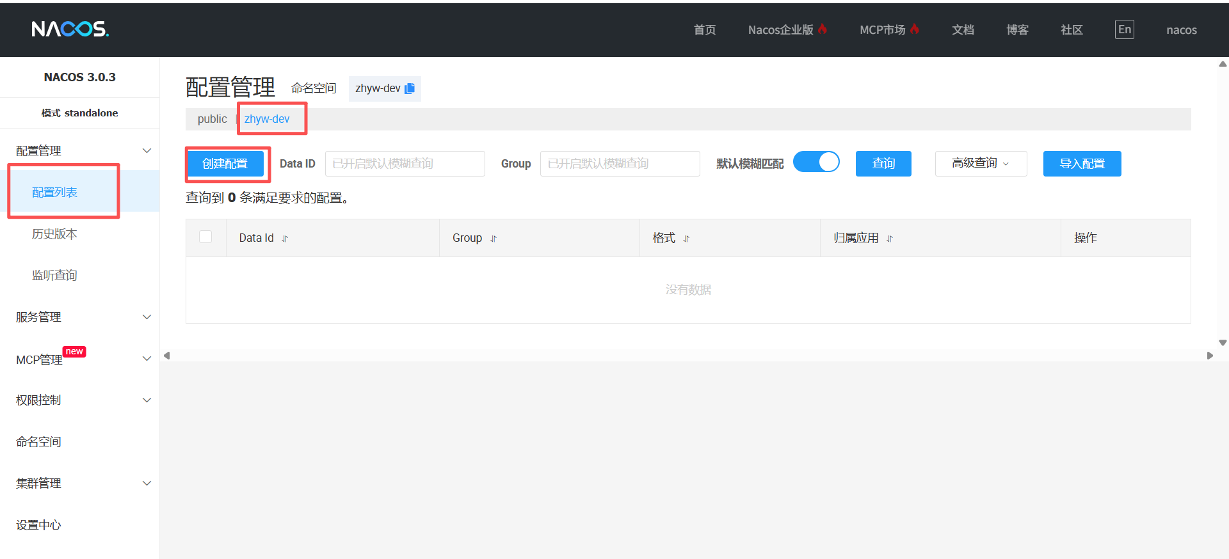
Task: Expand the 服务管理 menu chevron
Action: [x=147, y=317]
